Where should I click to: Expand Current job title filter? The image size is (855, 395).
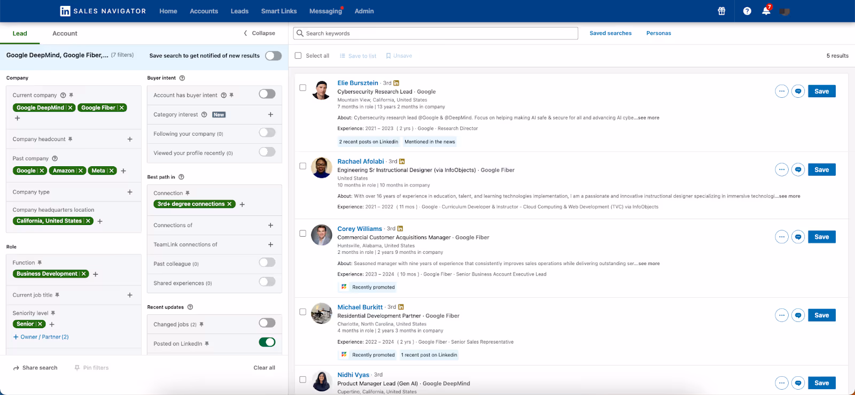(130, 295)
